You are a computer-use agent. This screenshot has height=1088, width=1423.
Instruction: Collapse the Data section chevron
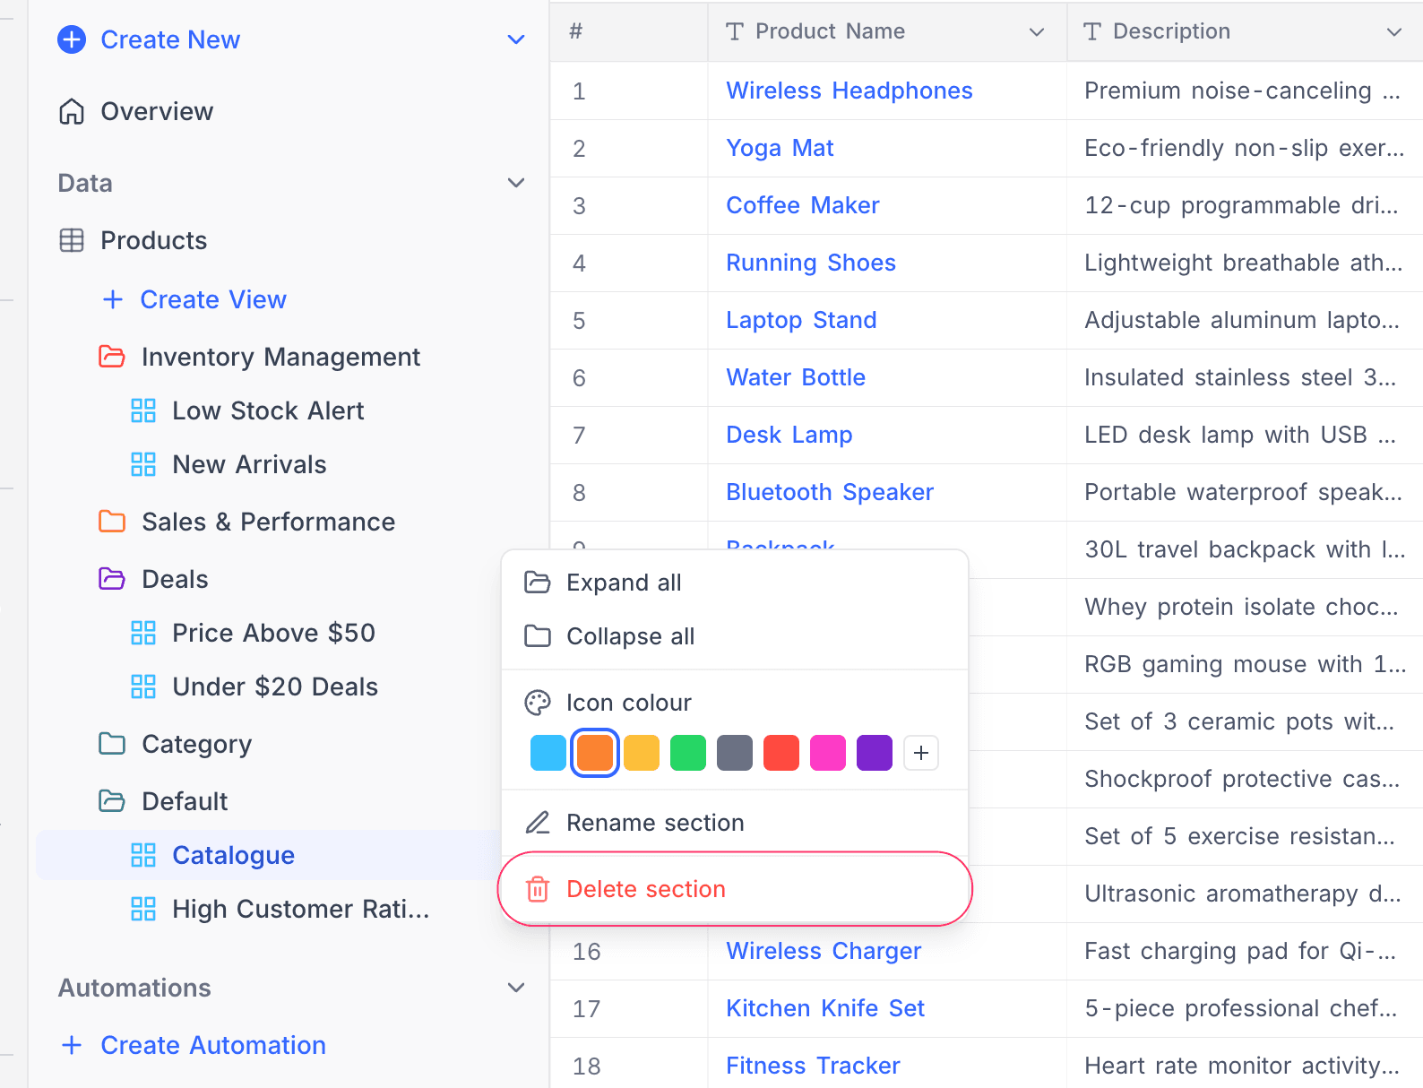coord(516,183)
